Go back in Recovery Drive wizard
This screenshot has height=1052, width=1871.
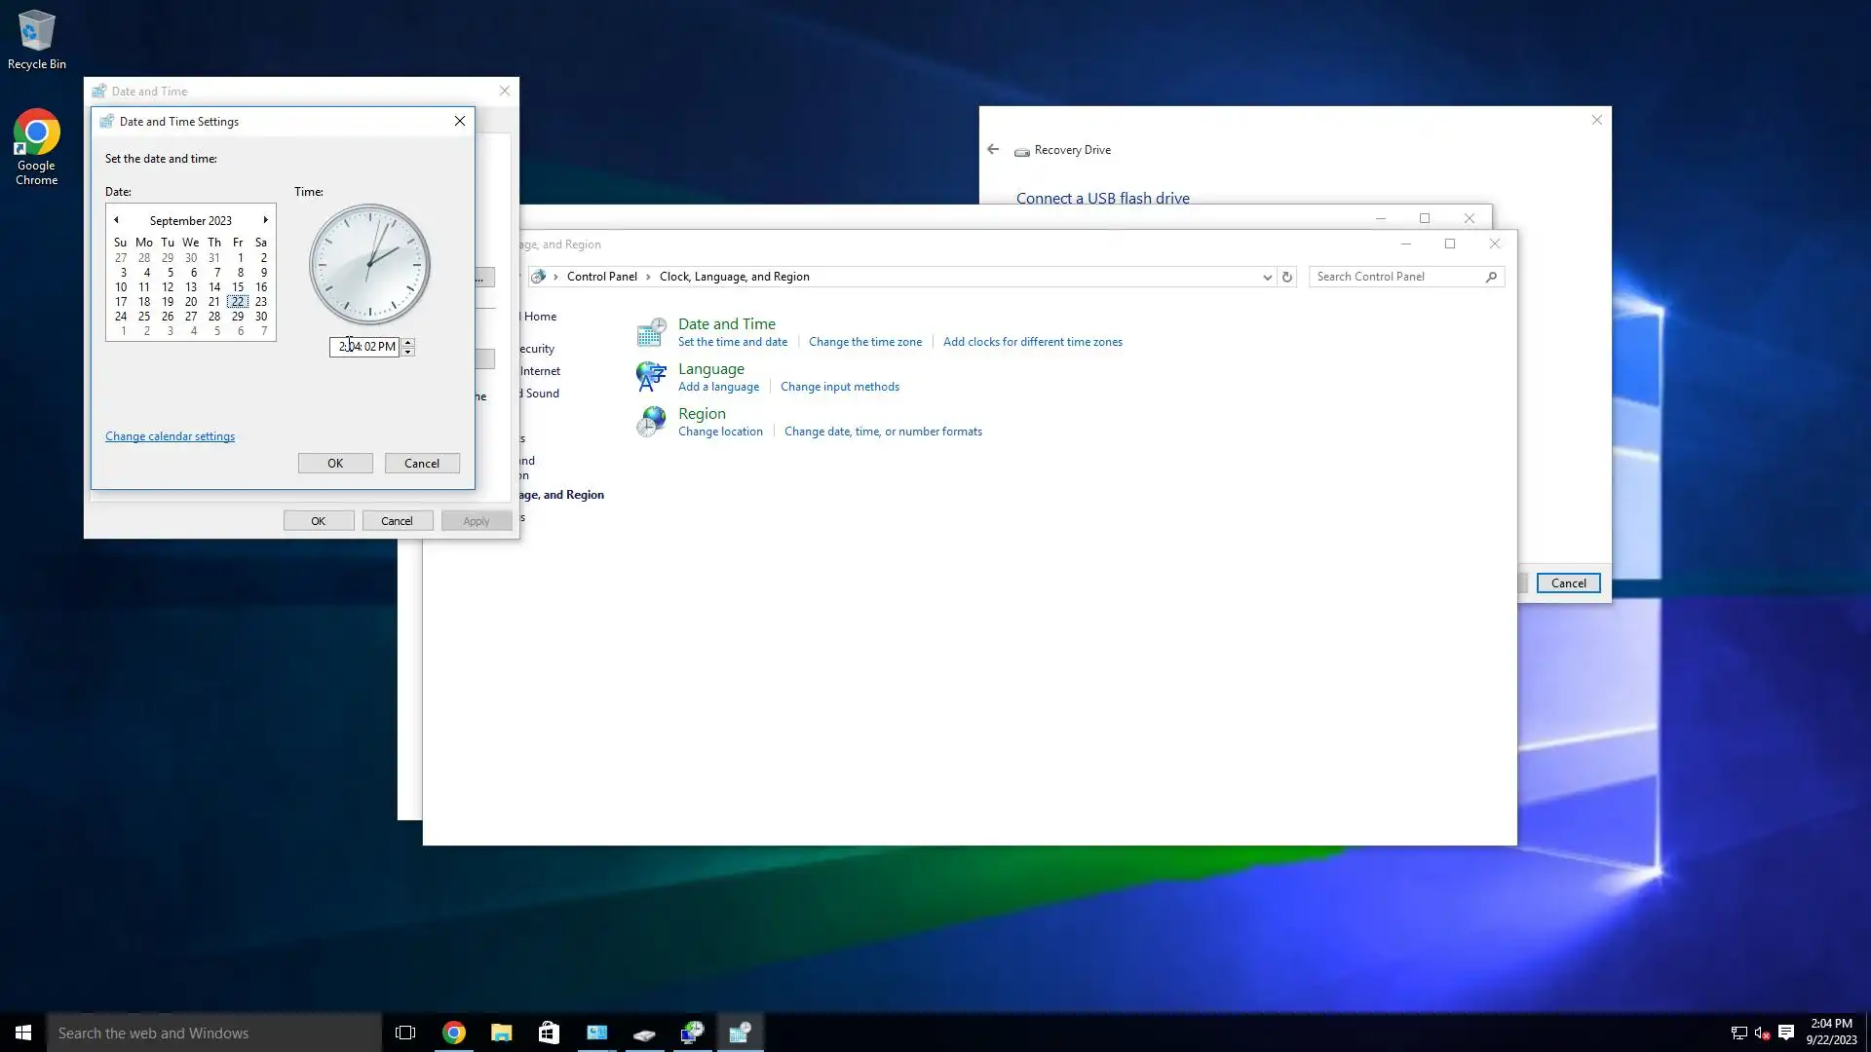[993, 149]
